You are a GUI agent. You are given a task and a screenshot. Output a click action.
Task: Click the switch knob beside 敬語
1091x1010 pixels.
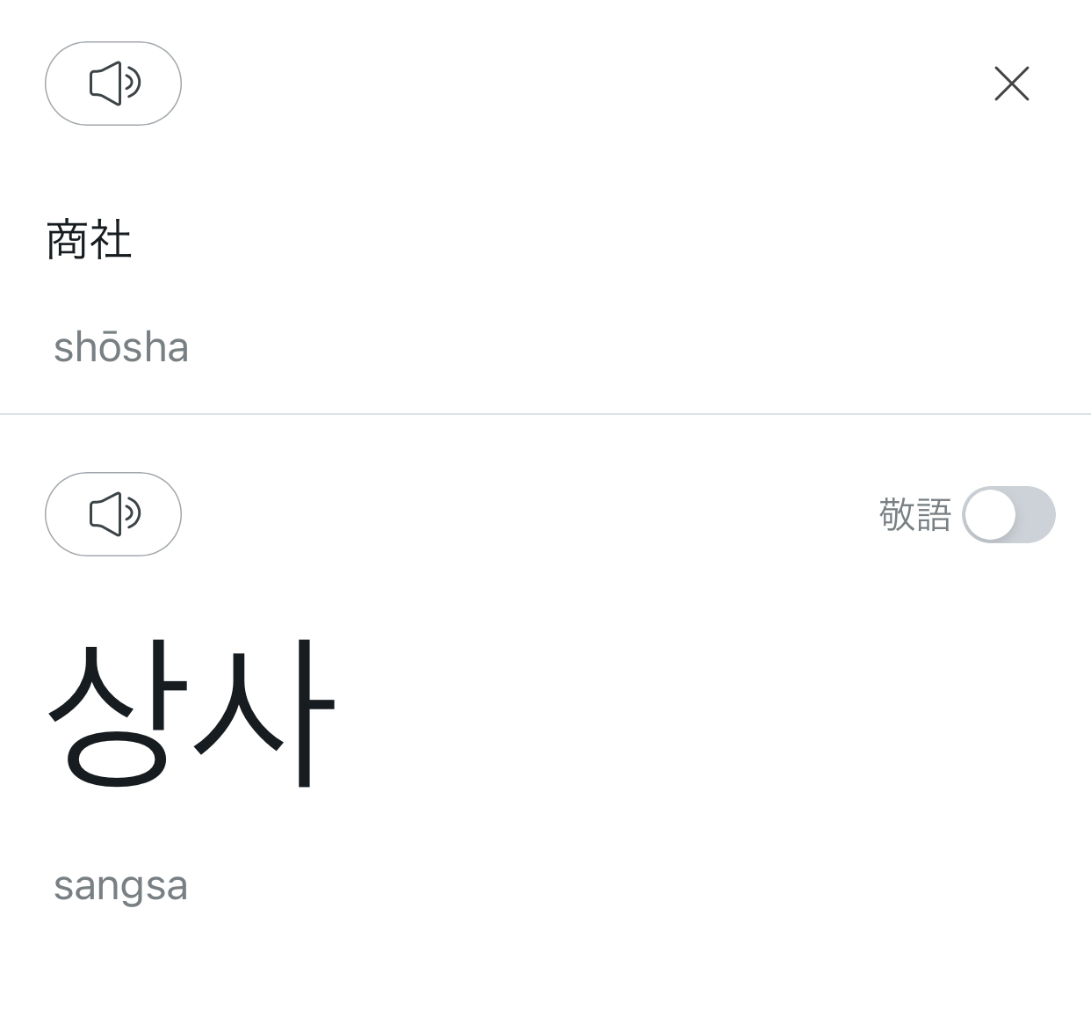point(991,514)
